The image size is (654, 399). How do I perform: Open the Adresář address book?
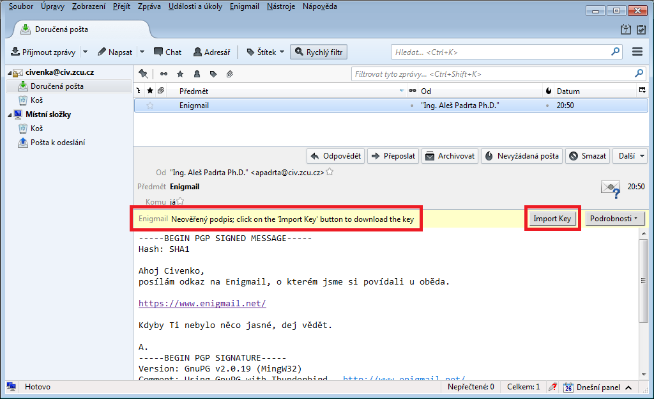tap(212, 52)
